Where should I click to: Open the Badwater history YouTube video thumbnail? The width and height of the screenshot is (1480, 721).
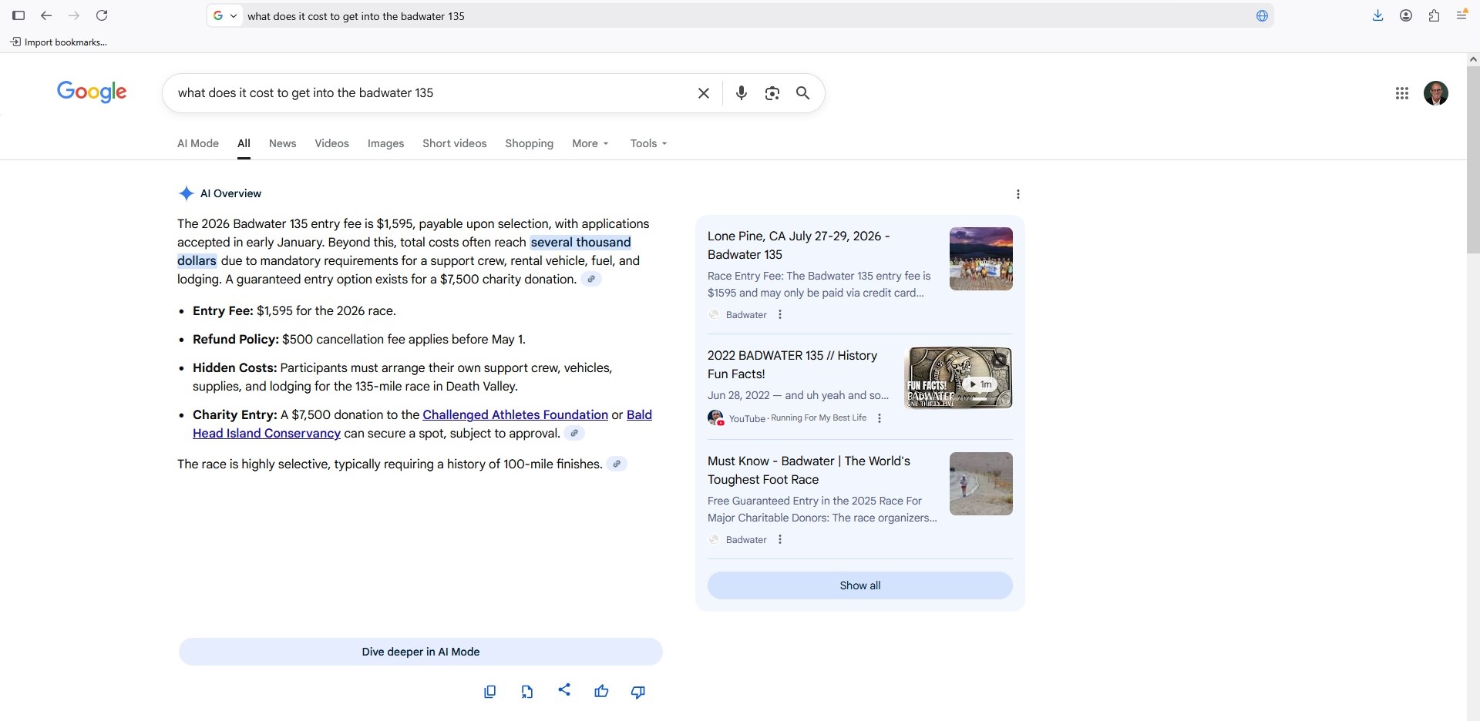957,377
